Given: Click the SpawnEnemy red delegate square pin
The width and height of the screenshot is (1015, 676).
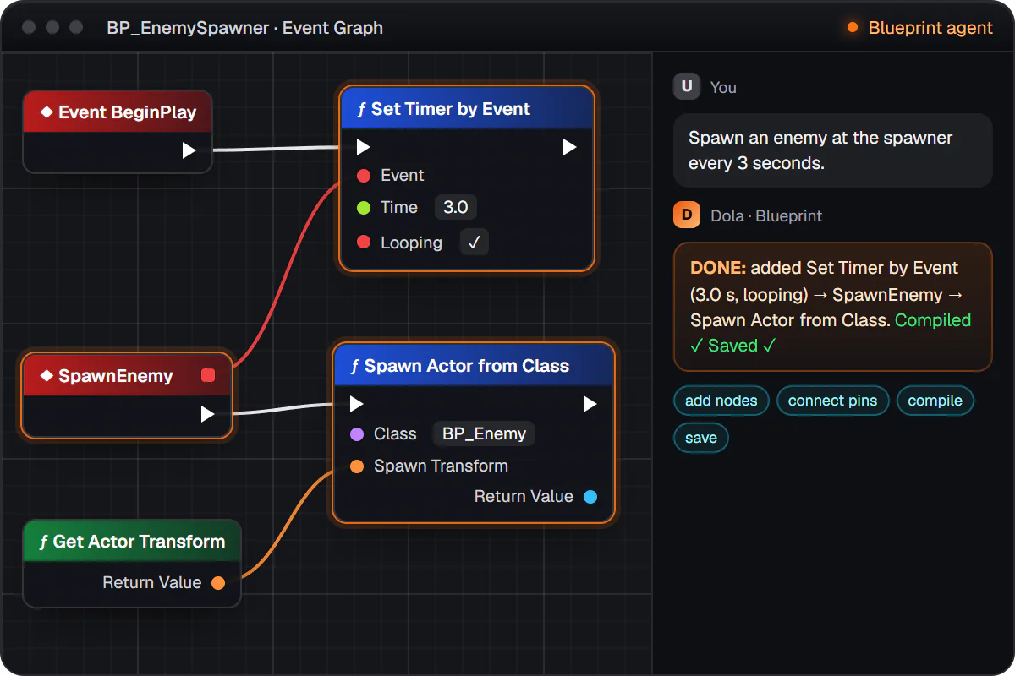Looking at the screenshot, I should click(x=208, y=376).
